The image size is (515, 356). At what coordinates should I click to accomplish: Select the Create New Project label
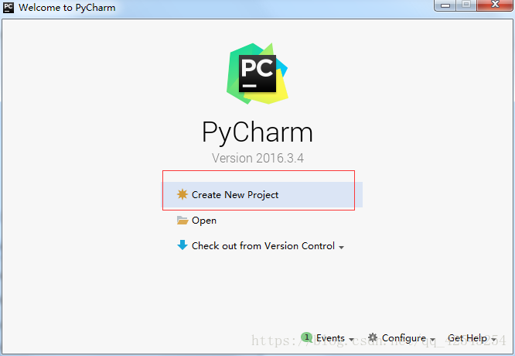pyautogui.click(x=235, y=194)
